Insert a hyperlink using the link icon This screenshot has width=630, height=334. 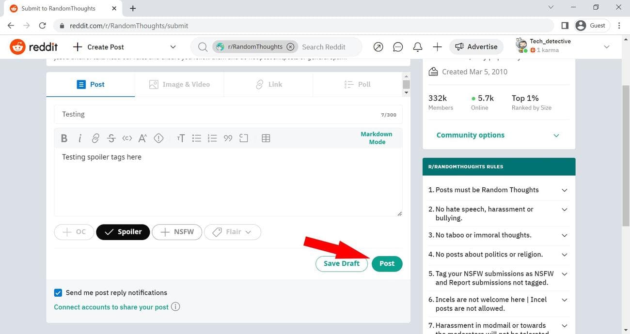click(95, 138)
